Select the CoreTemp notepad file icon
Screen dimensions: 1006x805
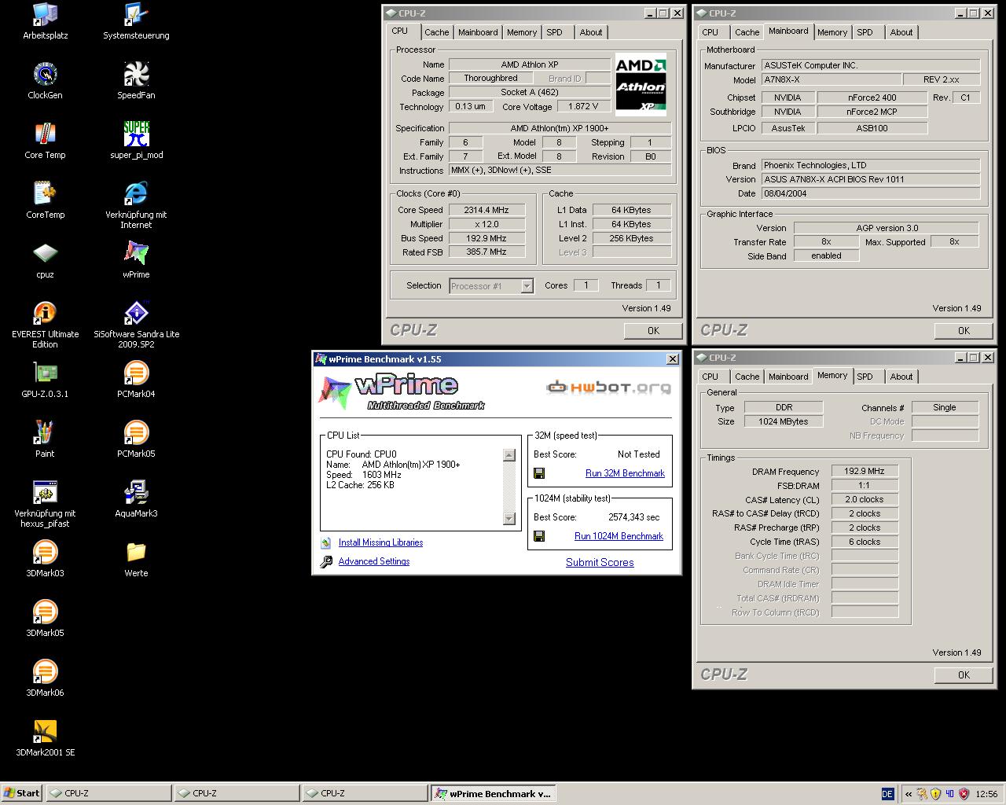pos(45,194)
